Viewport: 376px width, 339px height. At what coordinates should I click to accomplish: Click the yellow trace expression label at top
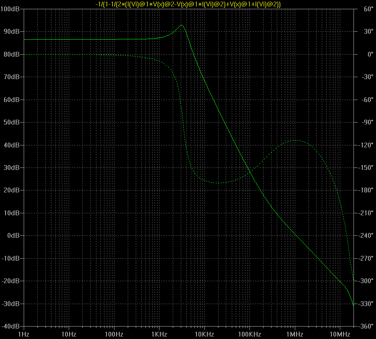[x=188, y=4]
